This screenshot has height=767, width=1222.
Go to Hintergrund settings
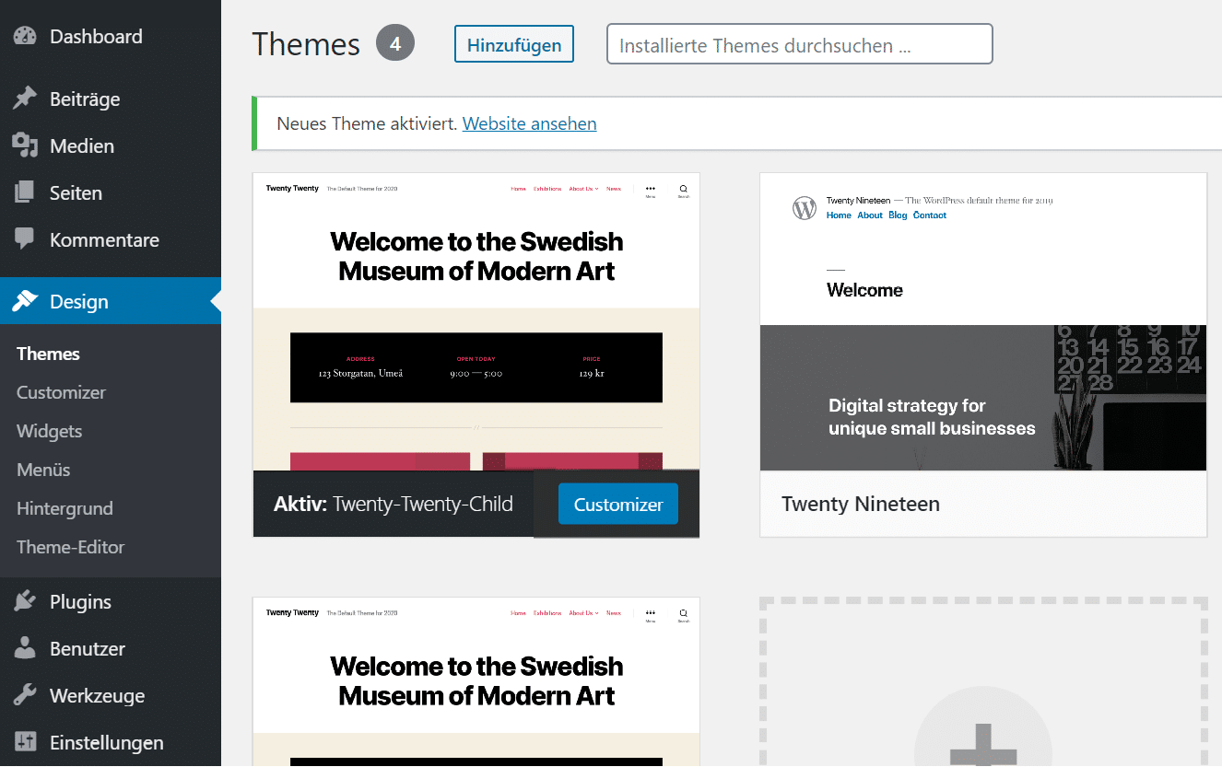65,508
